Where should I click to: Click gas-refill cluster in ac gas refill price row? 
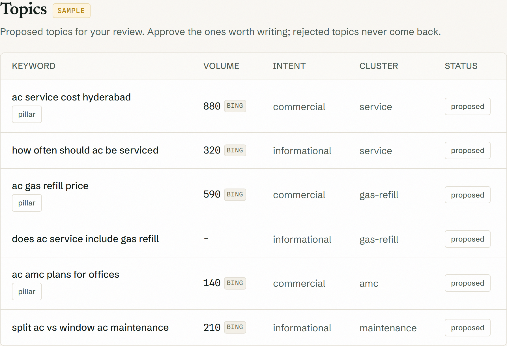pyautogui.click(x=379, y=195)
